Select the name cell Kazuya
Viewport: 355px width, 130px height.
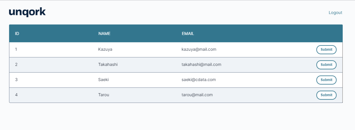[x=105, y=50]
